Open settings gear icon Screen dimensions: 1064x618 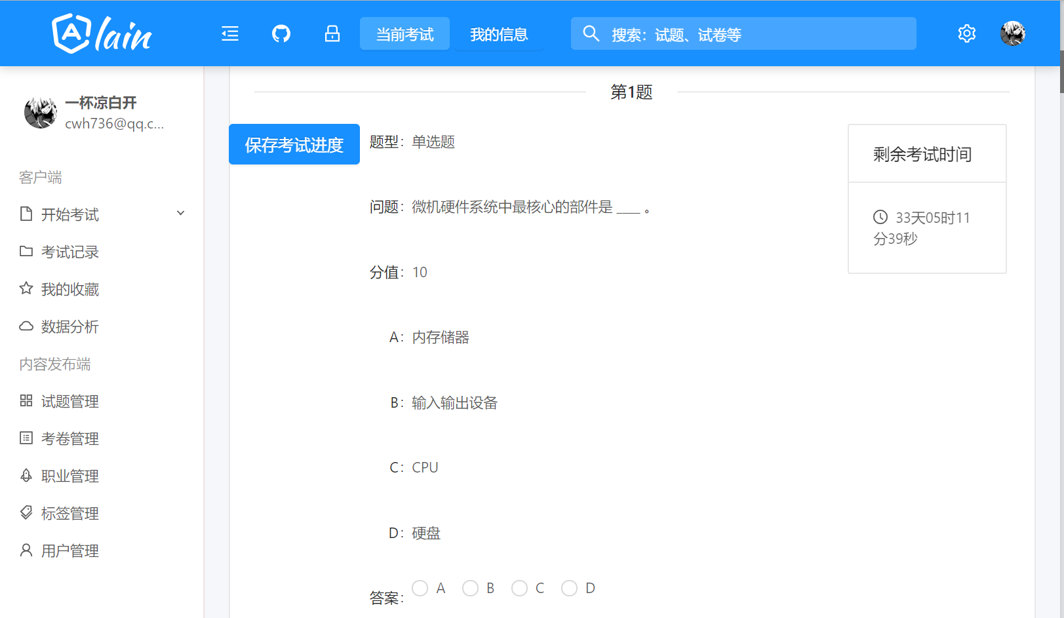966,33
